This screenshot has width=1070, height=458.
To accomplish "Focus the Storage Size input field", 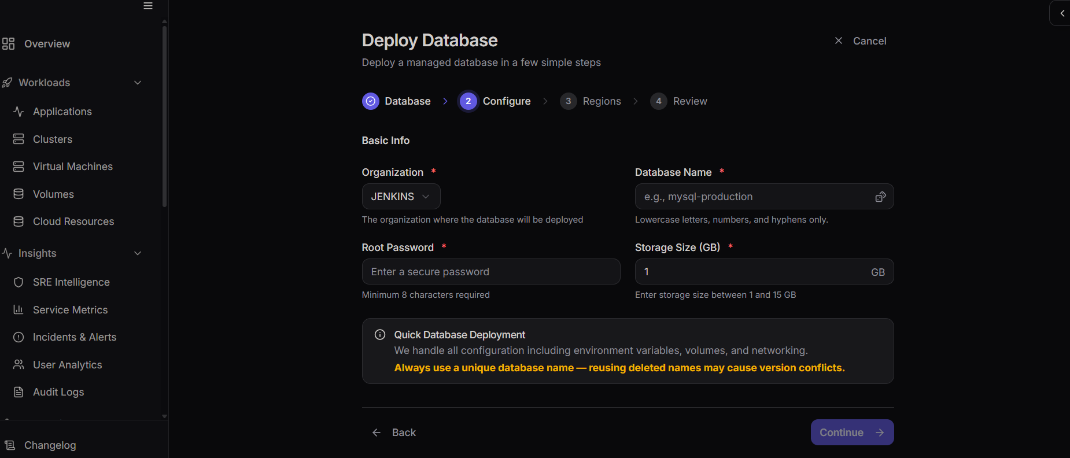I will click(x=765, y=272).
